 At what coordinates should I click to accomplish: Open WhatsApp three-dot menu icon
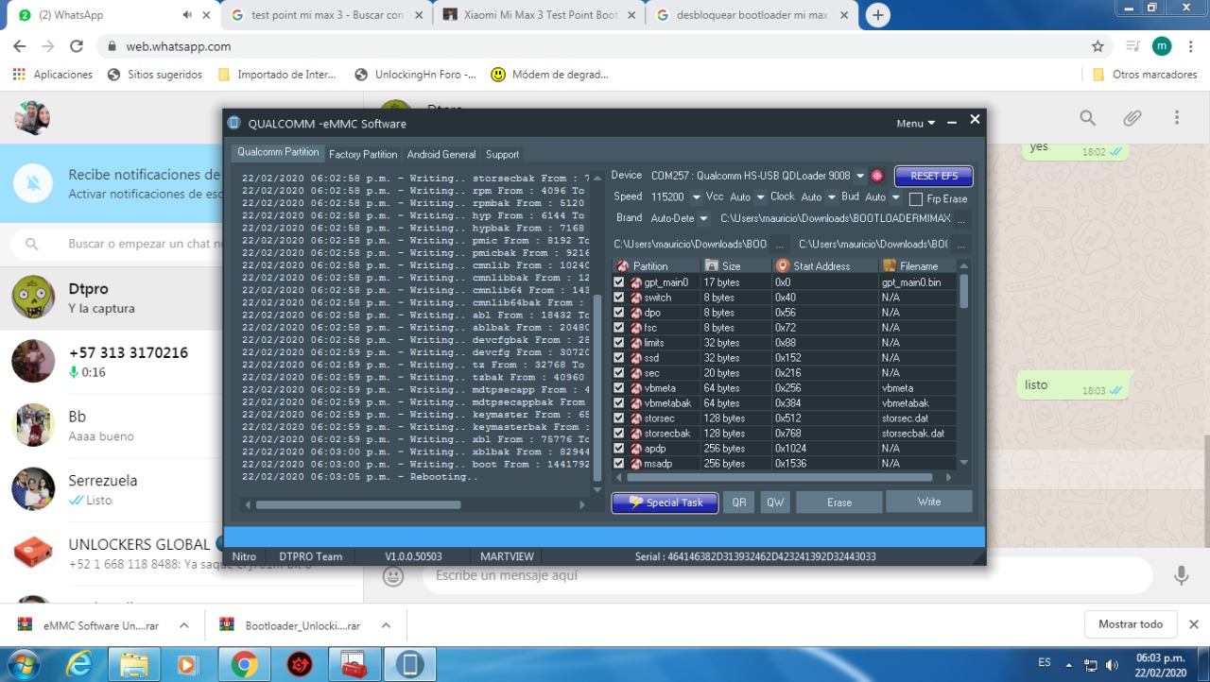(x=1177, y=118)
